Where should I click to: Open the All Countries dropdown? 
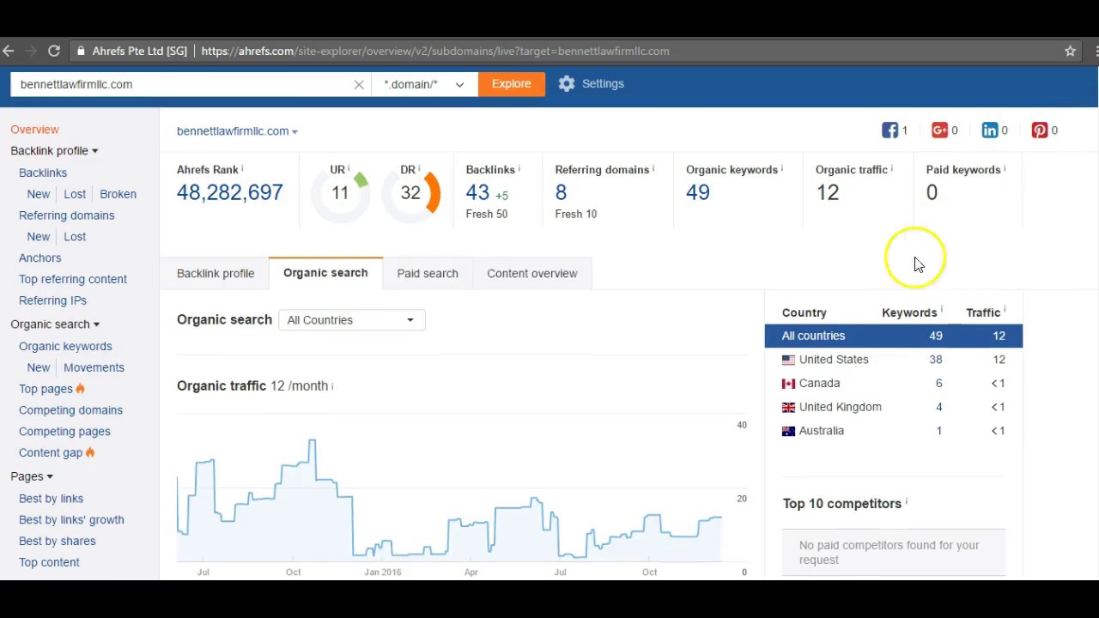[x=351, y=320]
